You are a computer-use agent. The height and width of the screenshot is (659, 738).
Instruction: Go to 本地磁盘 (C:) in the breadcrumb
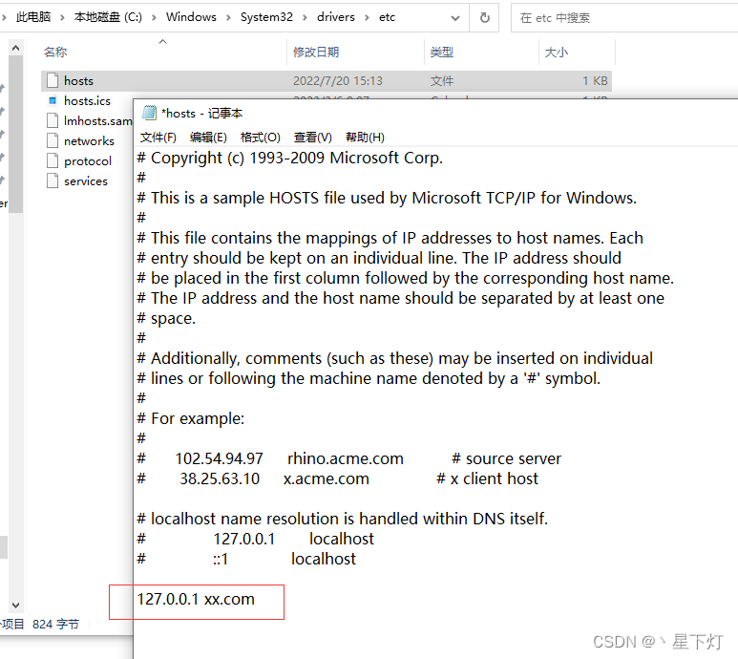click(x=108, y=17)
